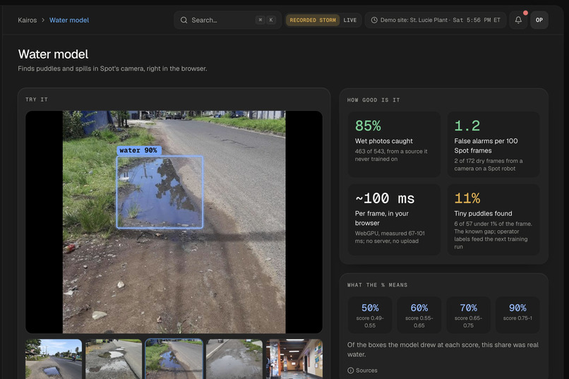The image size is (569, 379).
Task: Click the WHAT THE % MEANS label
Action: coord(378,285)
